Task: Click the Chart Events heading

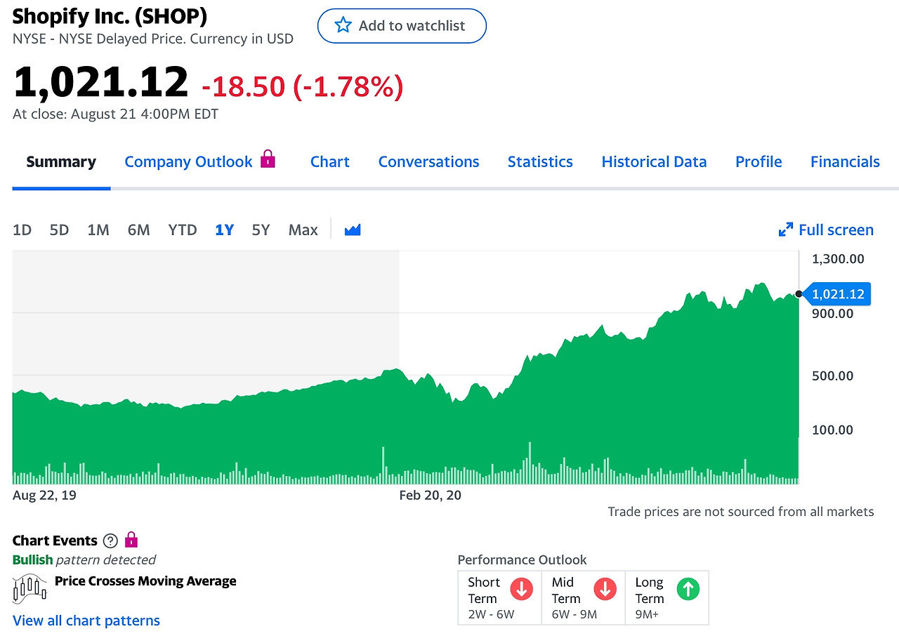Action: (x=55, y=541)
